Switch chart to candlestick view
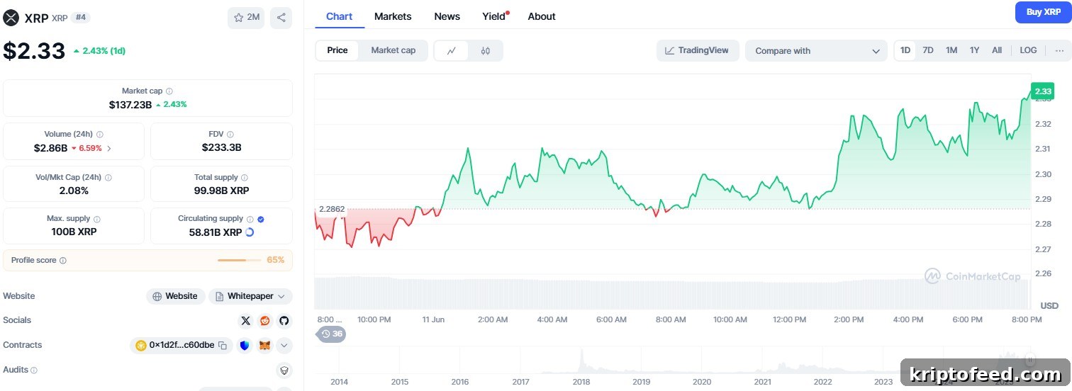The width and height of the screenshot is (1072, 391). tap(485, 50)
